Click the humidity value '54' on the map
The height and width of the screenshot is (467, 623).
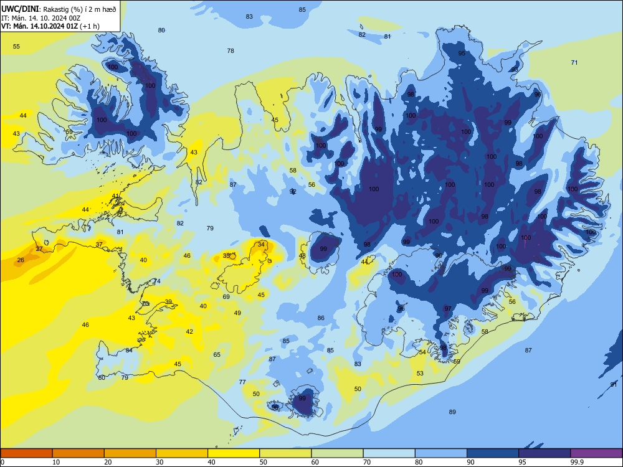(422, 352)
